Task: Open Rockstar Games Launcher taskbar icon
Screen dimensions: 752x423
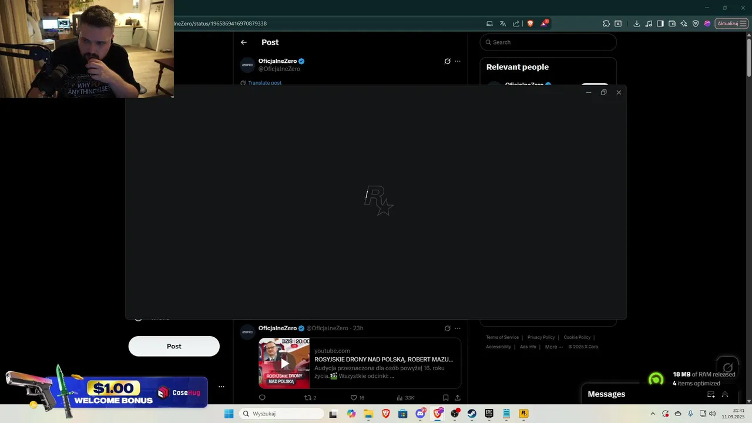Action: pos(523,414)
